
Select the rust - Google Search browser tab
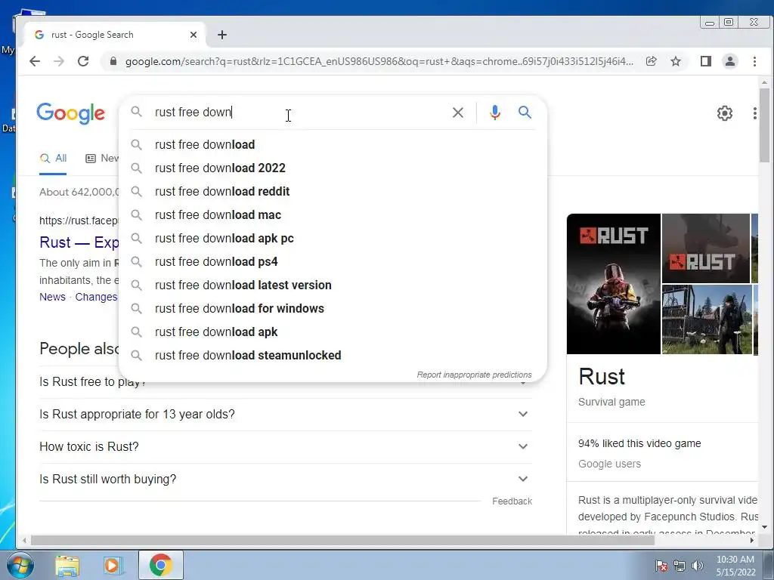[x=115, y=35]
